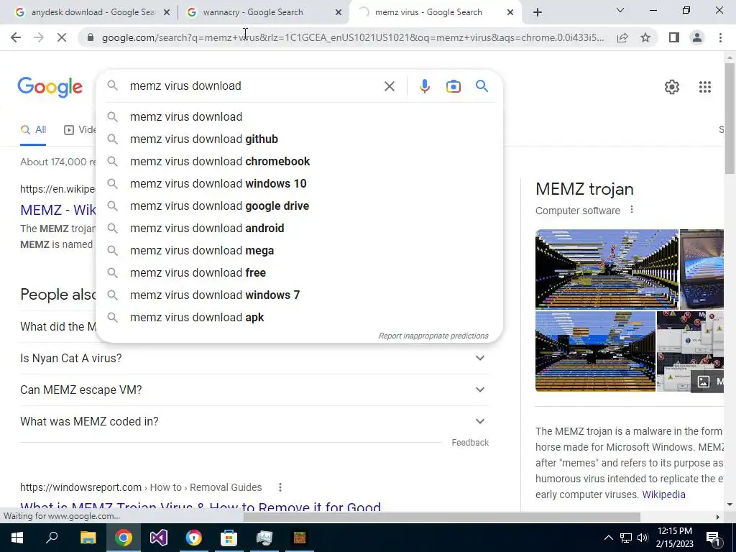Stop page loading with X button

click(x=62, y=37)
